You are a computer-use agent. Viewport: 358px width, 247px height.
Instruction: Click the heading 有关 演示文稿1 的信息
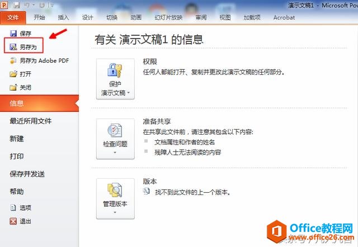coord(149,40)
